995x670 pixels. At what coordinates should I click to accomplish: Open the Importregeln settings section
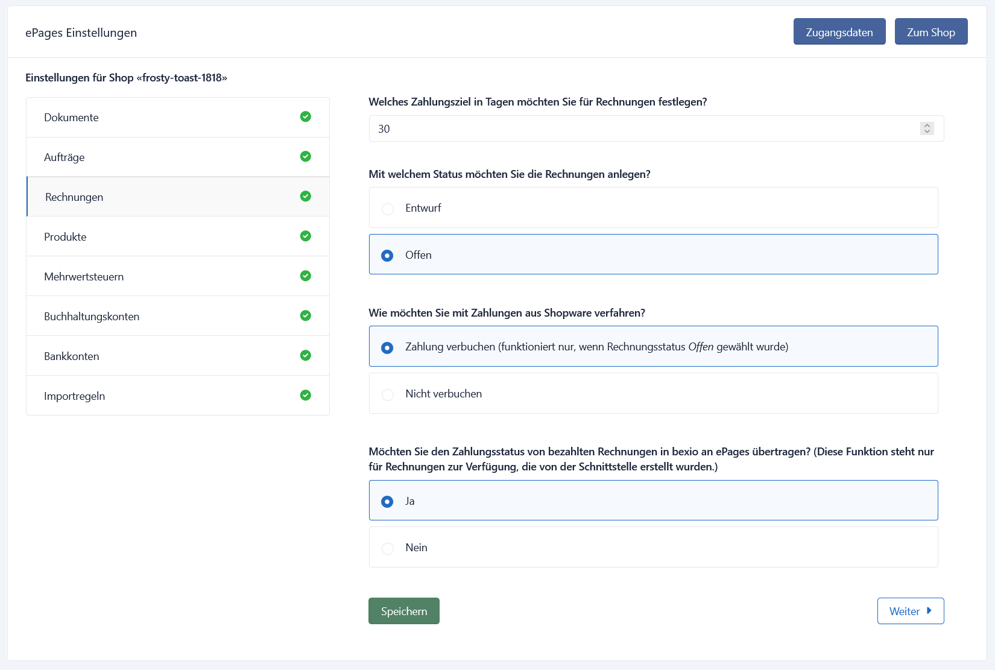[x=178, y=396]
